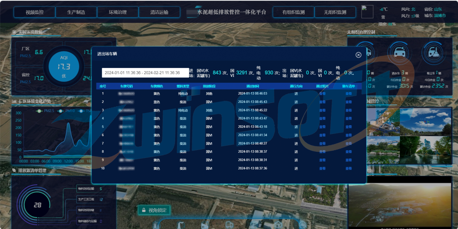Screen dimensions: 458x229
Task: View pass photo for row 1
Action: (x=322, y=94)
